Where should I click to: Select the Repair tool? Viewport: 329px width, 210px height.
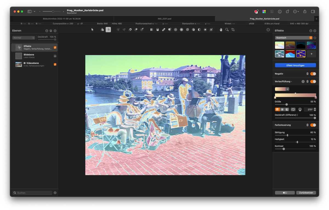click(x=164, y=29)
